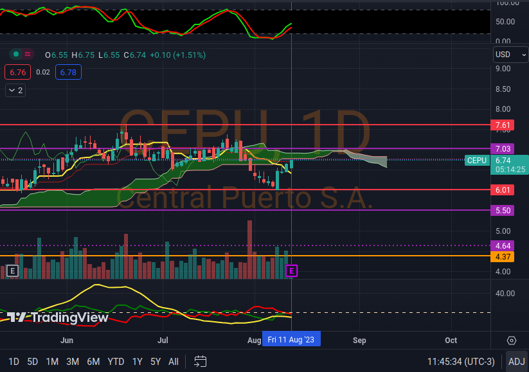529x372 pixels.
Task: Click the Jun label on time axis
Action: click(67, 341)
